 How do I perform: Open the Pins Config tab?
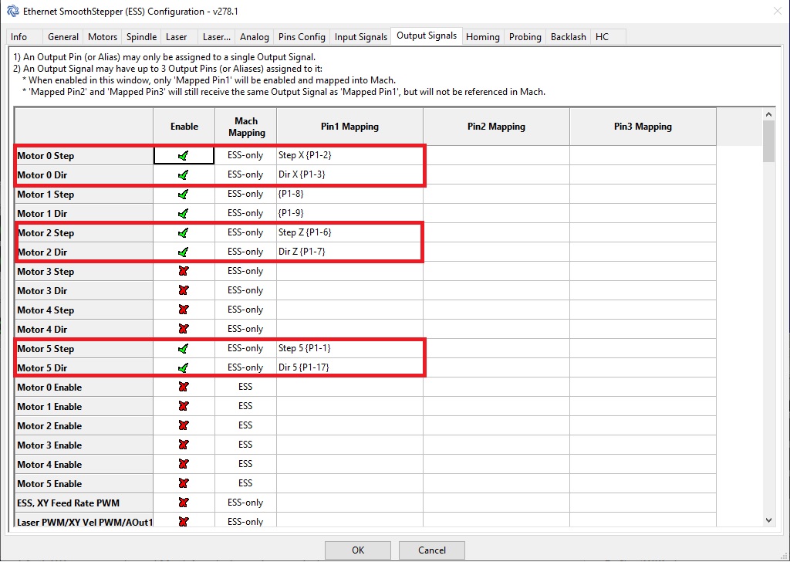click(302, 37)
